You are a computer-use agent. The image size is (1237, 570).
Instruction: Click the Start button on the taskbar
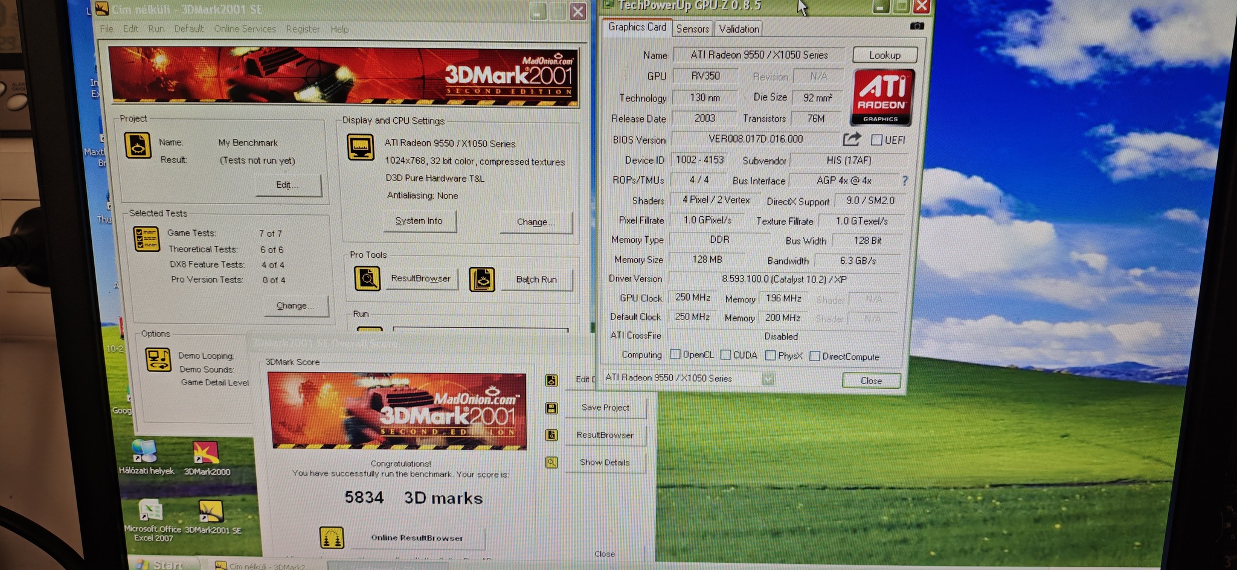pyautogui.click(x=162, y=564)
